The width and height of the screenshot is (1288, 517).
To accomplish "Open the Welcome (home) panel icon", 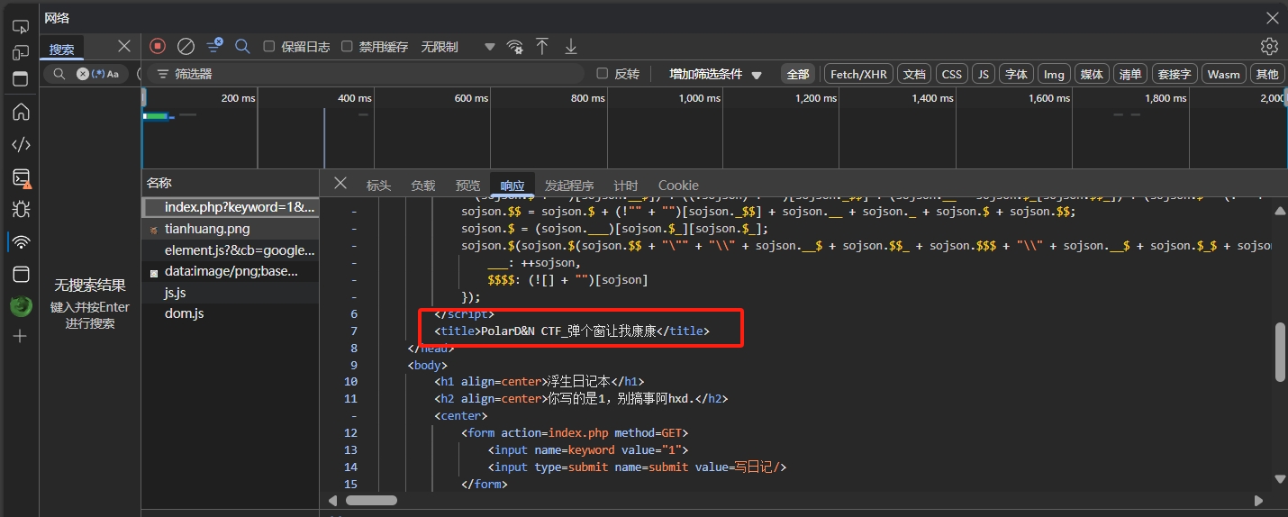I will pyautogui.click(x=20, y=112).
